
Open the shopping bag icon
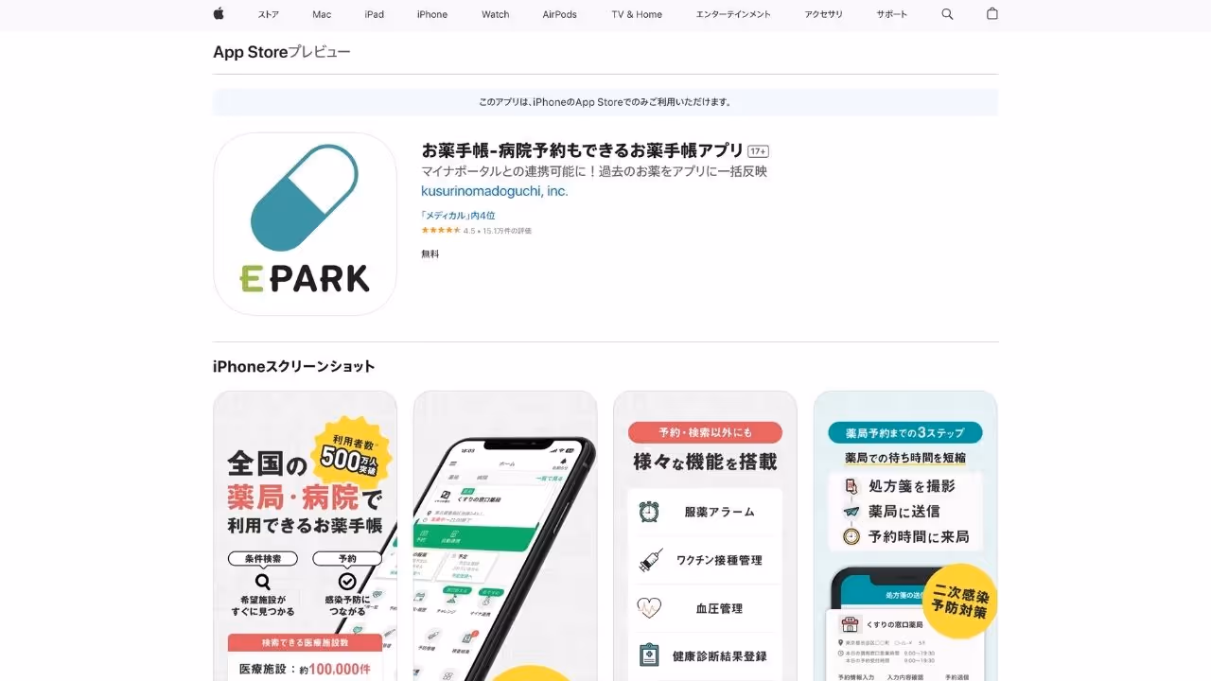click(992, 14)
